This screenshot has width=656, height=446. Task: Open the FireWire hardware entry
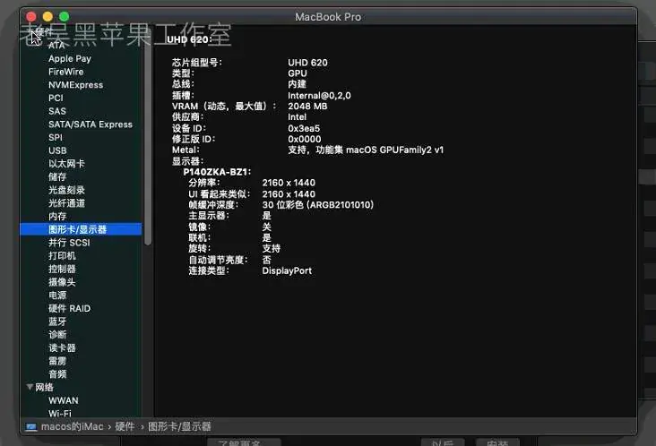tap(65, 72)
